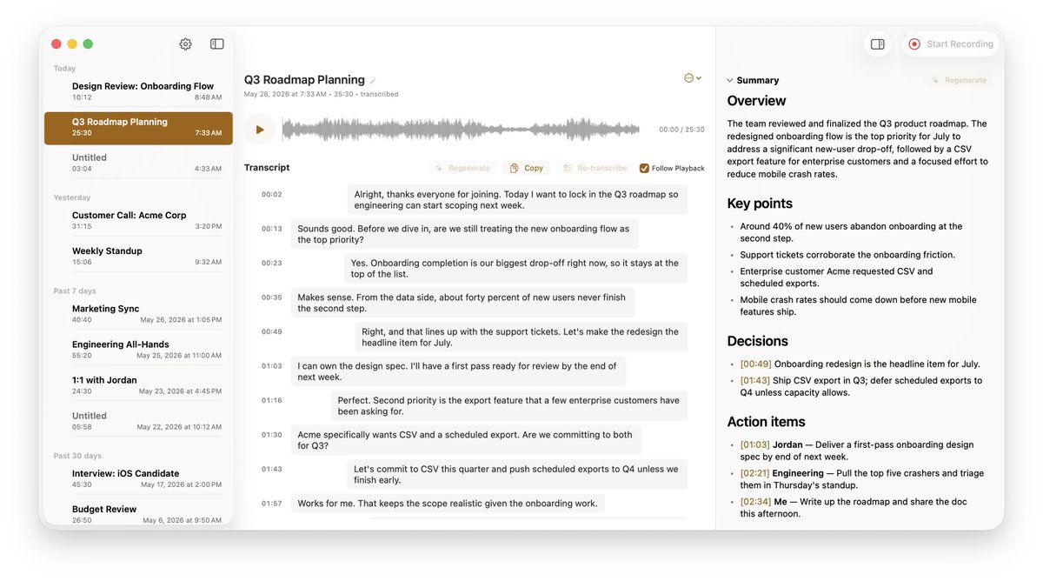The image size is (1043, 581).
Task: Open the Untitled recording from 4:33 AM
Action: (139, 163)
